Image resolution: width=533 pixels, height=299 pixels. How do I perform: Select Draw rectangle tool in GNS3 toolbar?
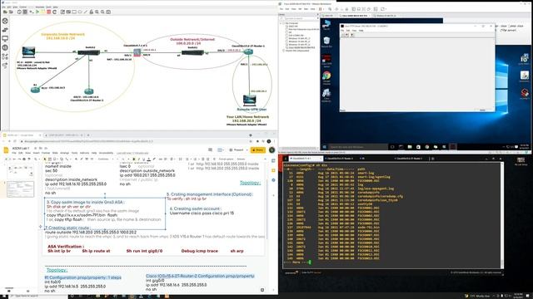click(74, 12)
